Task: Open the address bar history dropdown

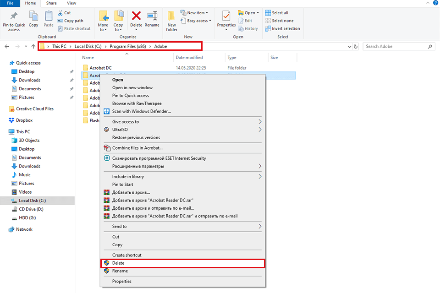Action: pos(349,46)
